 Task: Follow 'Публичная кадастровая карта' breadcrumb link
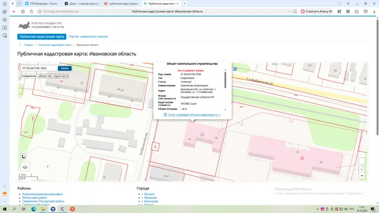(x=54, y=45)
